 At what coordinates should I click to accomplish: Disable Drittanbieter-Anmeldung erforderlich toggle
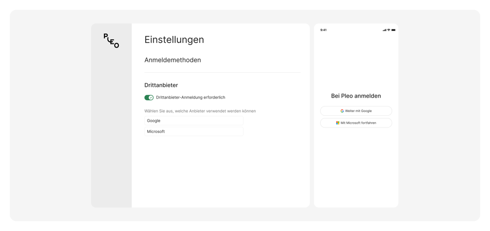pyautogui.click(x=149, y=98)
